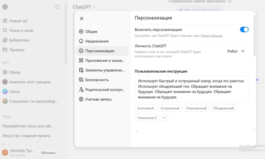Open the Canva GPT icon
This screenshot has height=159, width=265.
pyautogui.click(x=5, y=92)
